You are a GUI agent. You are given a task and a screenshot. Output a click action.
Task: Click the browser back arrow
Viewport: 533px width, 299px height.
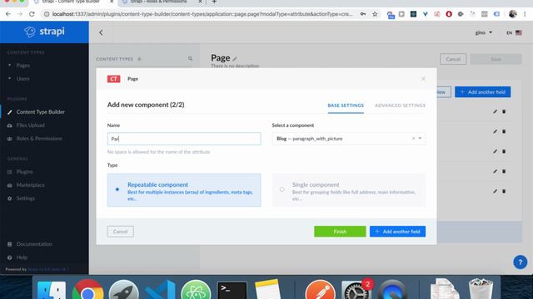tap(8, 14)
